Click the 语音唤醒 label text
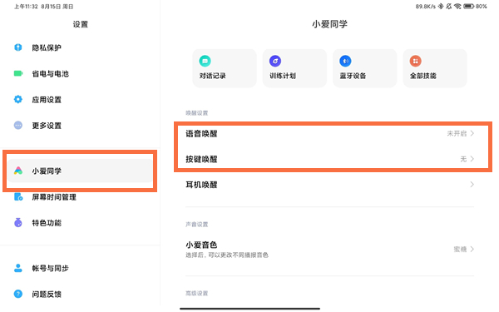Image resolution: width=499 pixels, height=312 pixels. [201, 134]
